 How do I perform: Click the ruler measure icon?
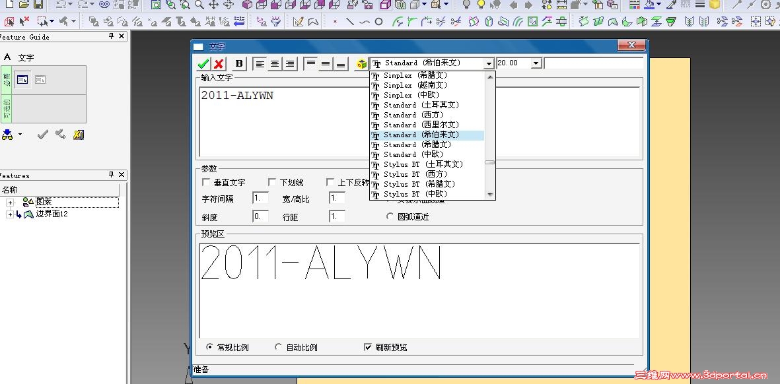pos(561,5)
